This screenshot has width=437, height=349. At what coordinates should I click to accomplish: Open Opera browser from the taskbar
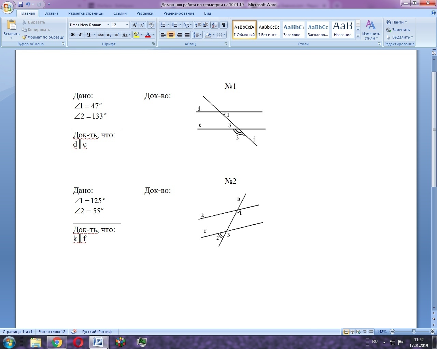[x=78, y=342]
